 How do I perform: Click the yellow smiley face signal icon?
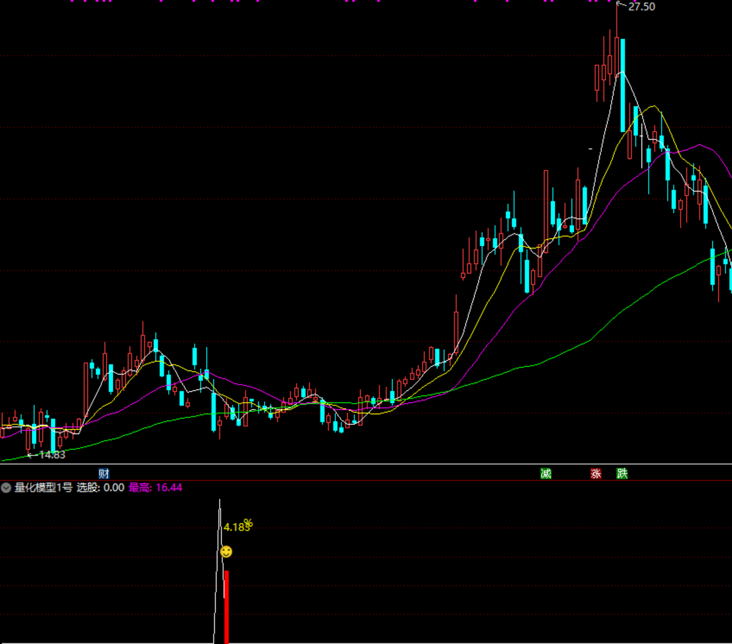coord(227,552)
